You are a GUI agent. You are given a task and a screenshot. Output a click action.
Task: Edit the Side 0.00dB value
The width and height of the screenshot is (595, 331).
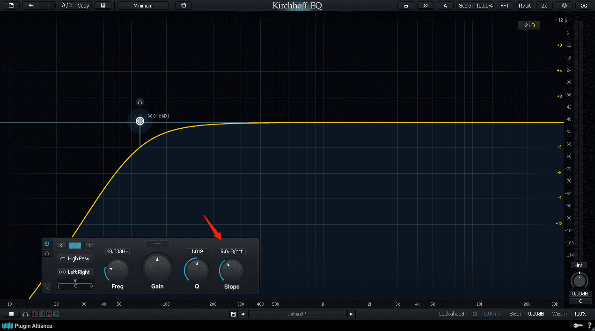(536, 314)
